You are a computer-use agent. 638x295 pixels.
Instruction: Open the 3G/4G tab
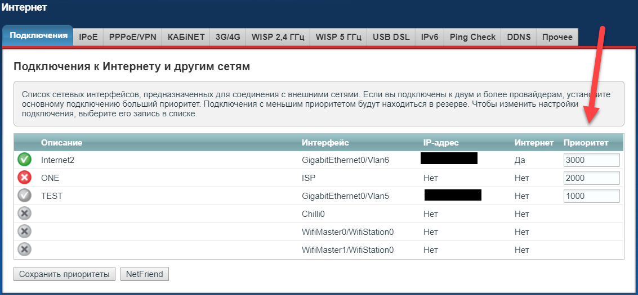pyautogui.click(x=227, y=37)
